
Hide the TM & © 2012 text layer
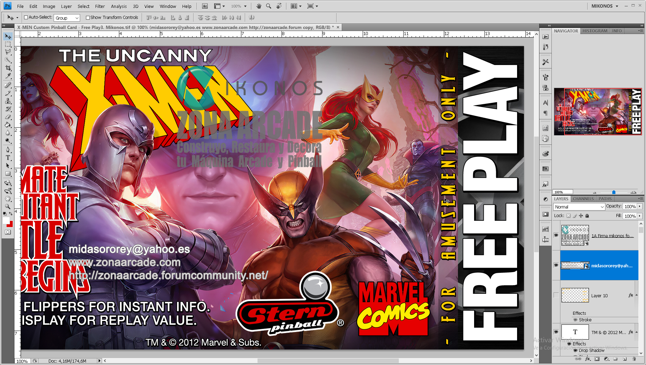click(556, 332)
